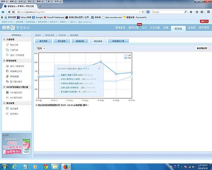The height and width of the screenshot is (170, 212).
Task: Click the MIB 帳戶資訊 icon
Action: pyautogui.click(x=7, y=98)
